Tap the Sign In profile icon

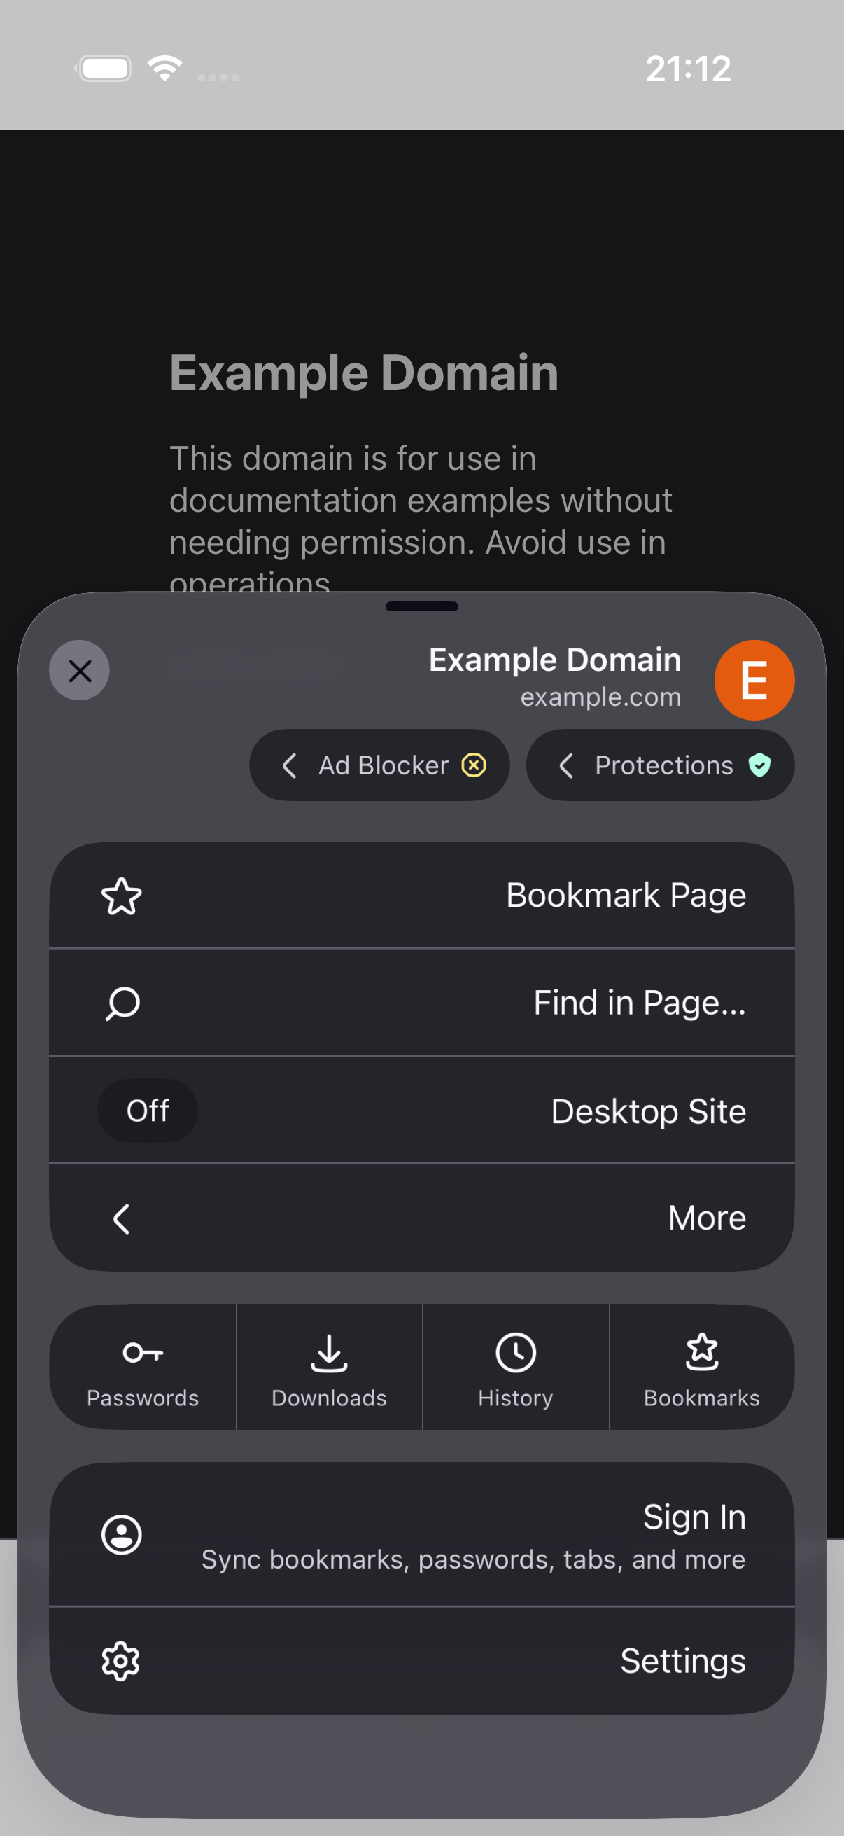point(122,1534)
